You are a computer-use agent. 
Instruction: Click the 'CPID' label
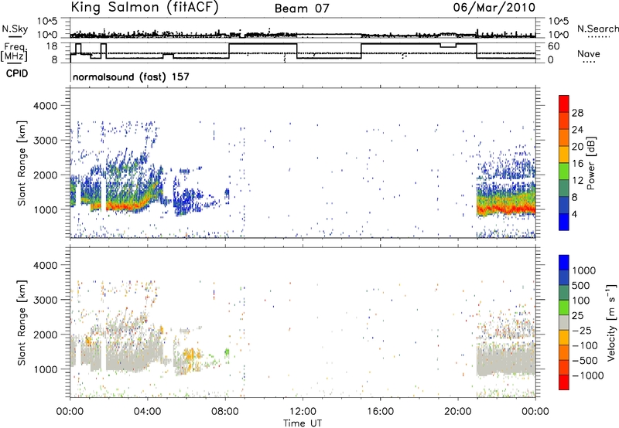pyautogui.click(x=17, y=73)
